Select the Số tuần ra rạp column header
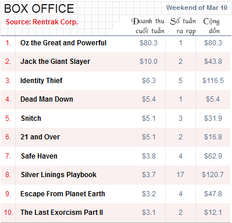232x223 pixels. pos(183,26)
